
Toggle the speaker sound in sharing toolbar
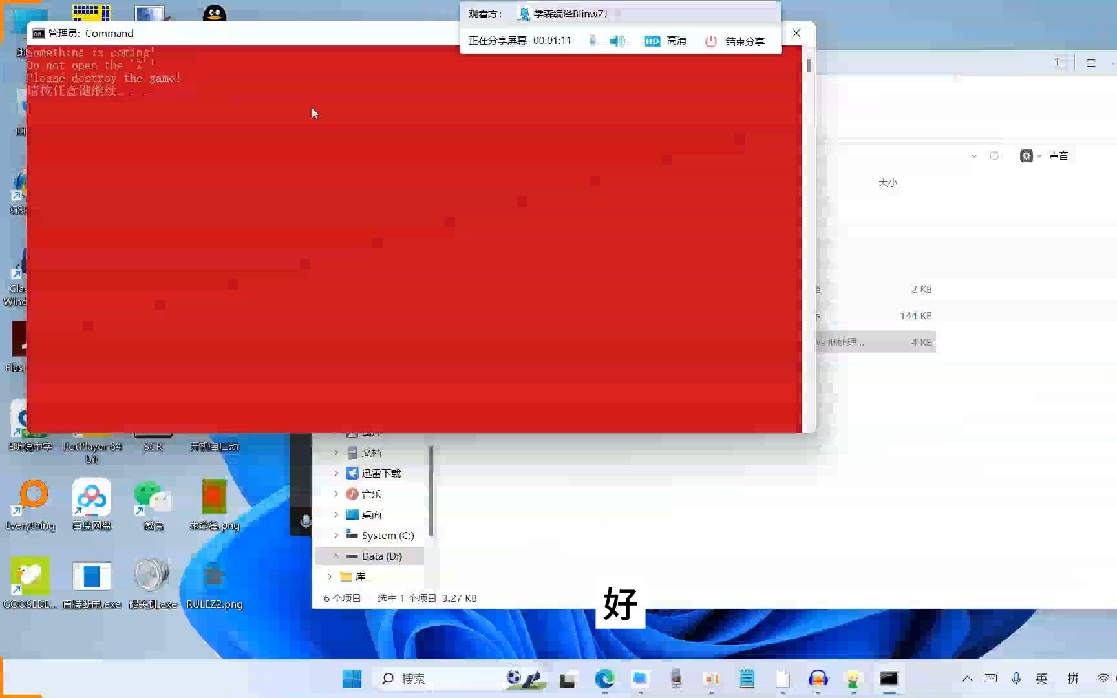coord(618,41)
